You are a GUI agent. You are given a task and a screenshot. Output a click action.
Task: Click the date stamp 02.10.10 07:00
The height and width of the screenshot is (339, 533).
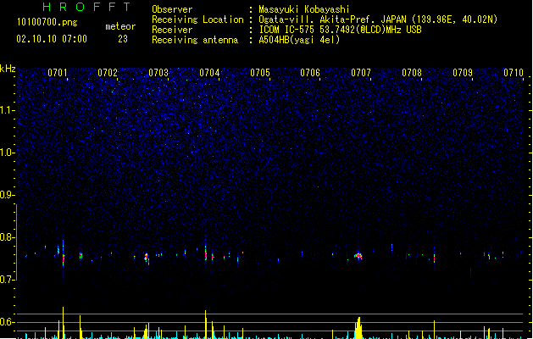point(52,39)
